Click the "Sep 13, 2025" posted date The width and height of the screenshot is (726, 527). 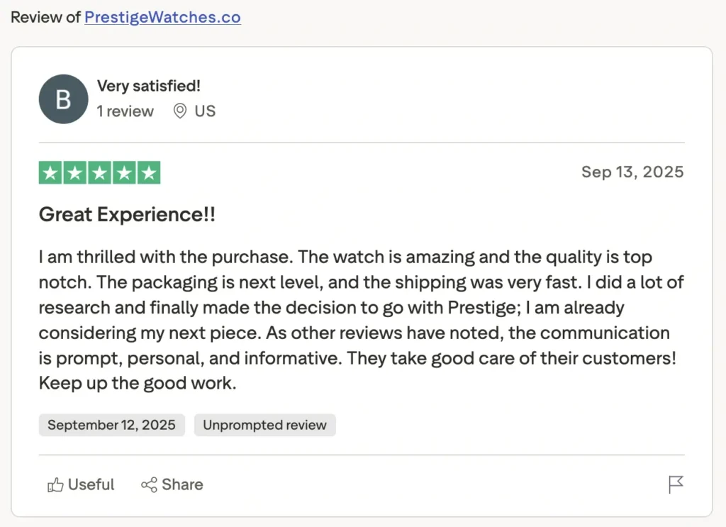(x=632, y=172)
